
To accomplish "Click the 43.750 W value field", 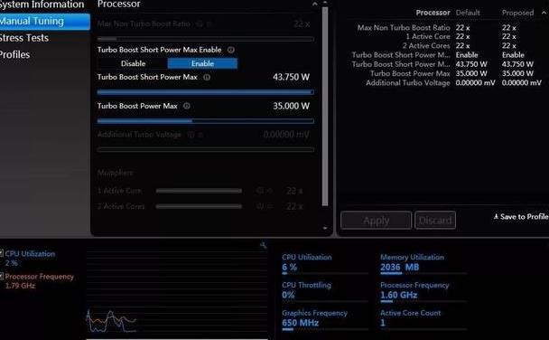I will coord(292,77).
